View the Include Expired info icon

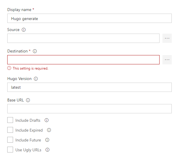pyautogui.click(x=49, y=130)
